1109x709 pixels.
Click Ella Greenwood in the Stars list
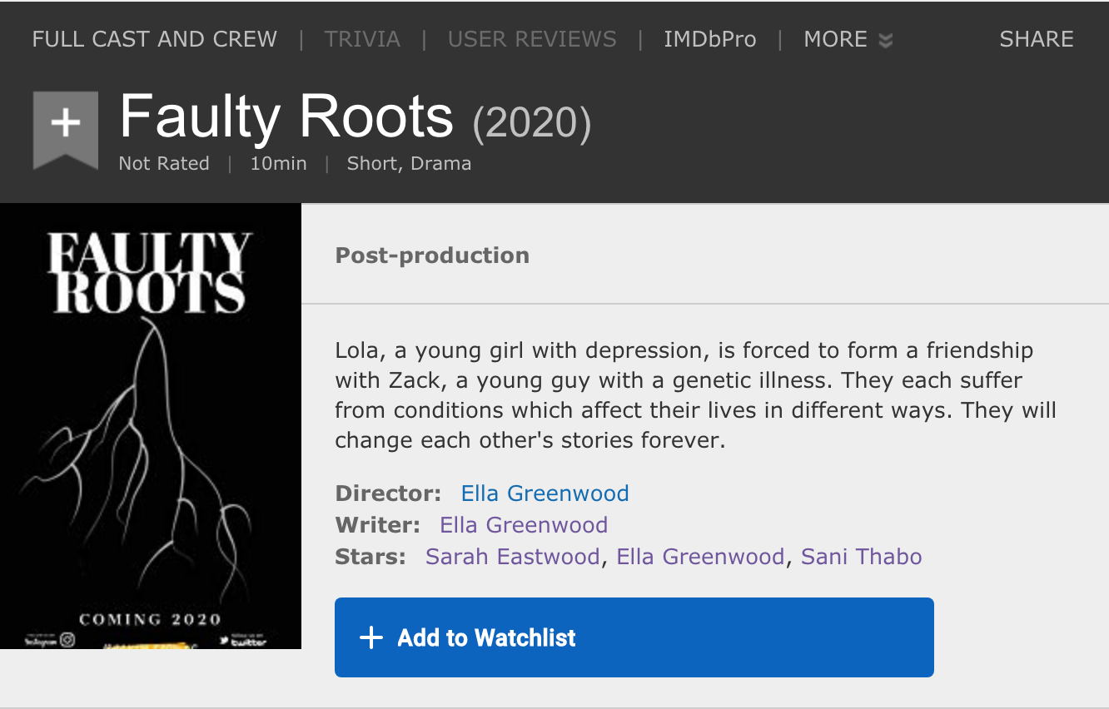(700, 557)
